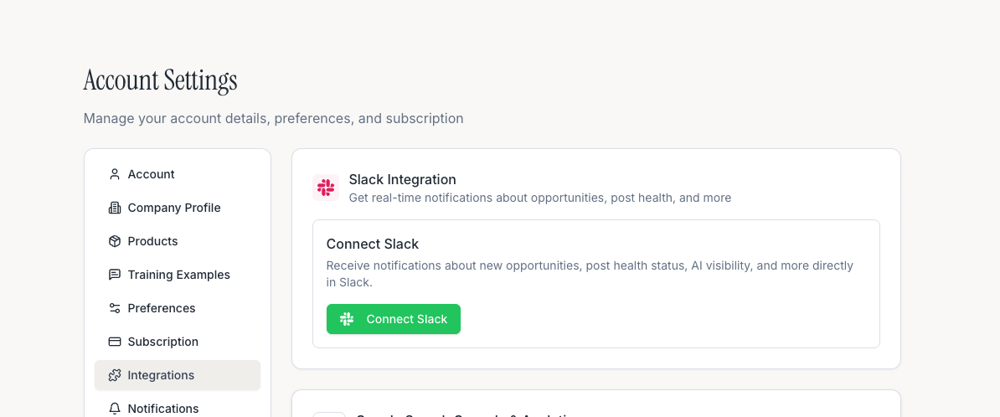Viewport: 1000px width, 417px height.
Task: Click the puzzle piece Integrations icon
Action: pos(115,375)
